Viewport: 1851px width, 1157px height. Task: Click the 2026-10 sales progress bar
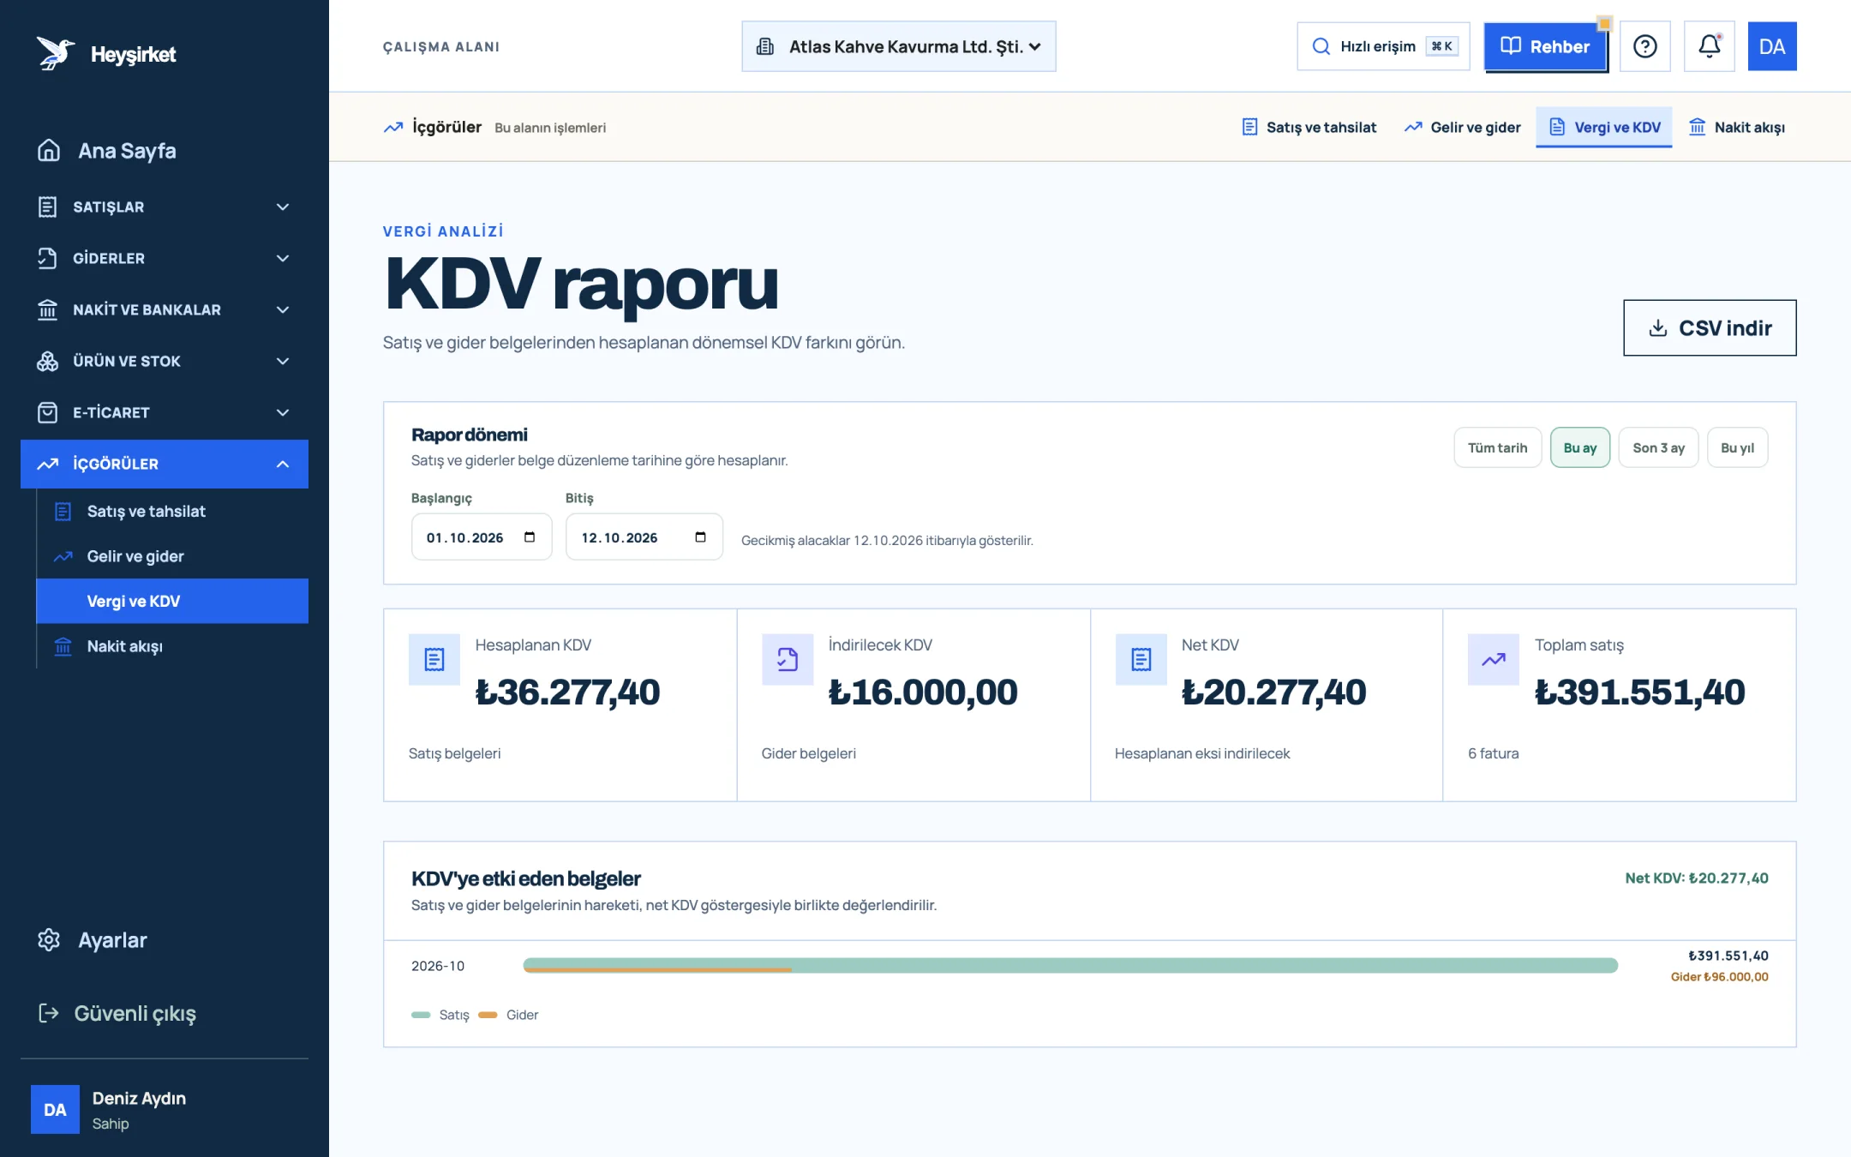point(1070,966)
